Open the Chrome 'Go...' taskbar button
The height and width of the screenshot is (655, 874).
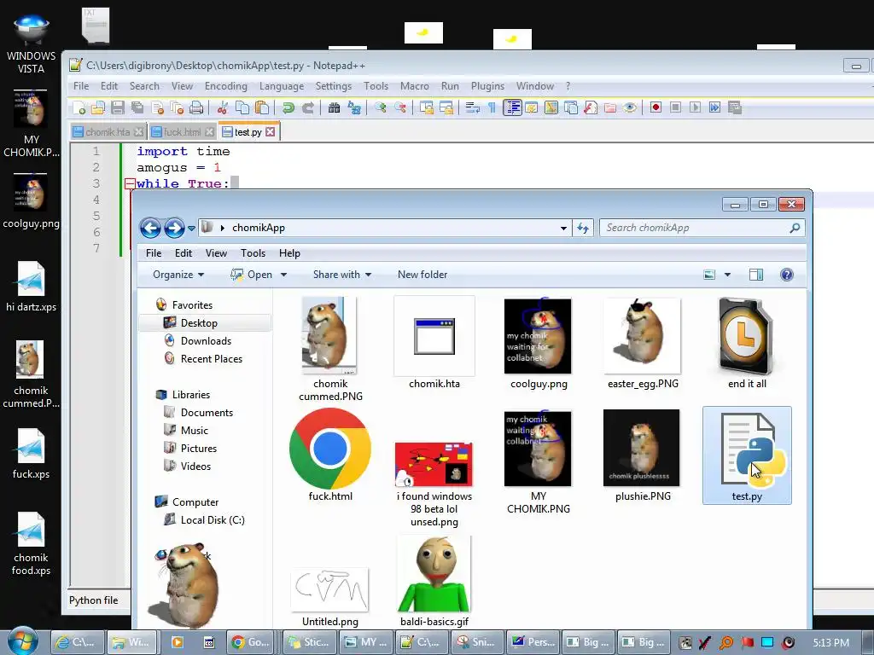point(251,642)
